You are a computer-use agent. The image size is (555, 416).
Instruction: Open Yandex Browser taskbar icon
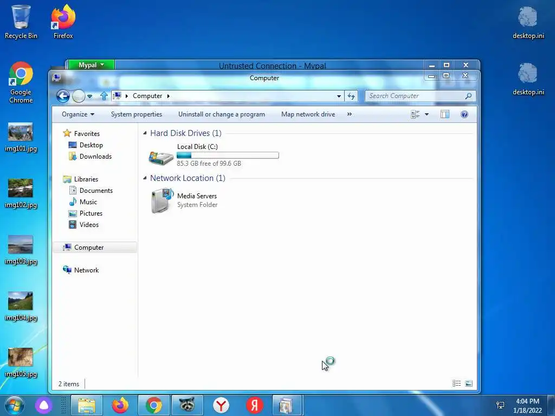pyautogui.click(x=221, y=405)
